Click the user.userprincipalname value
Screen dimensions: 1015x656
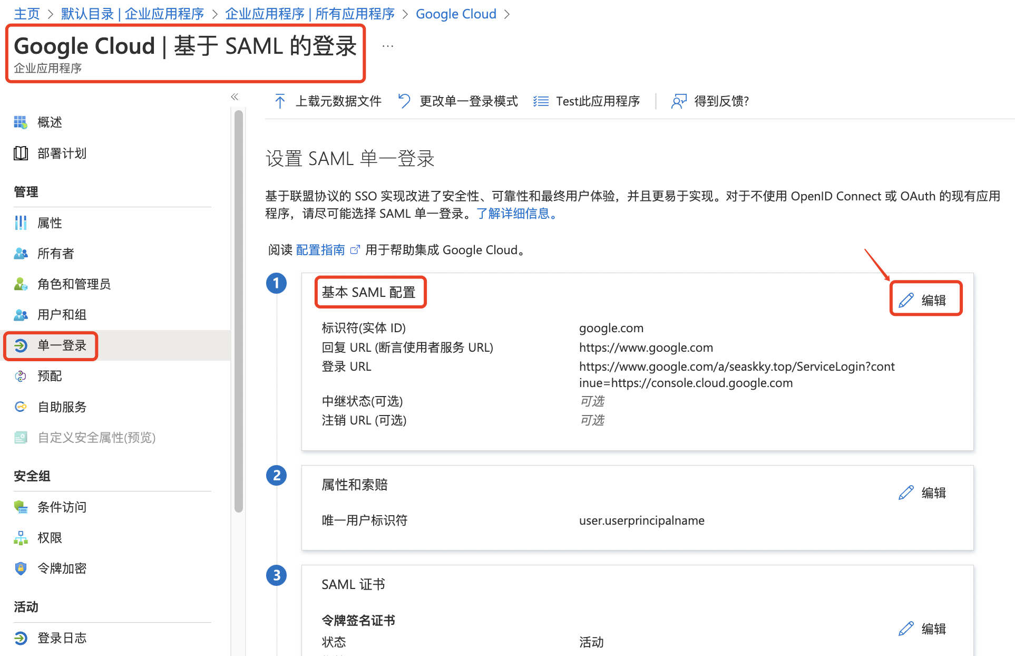coord(642,520)
